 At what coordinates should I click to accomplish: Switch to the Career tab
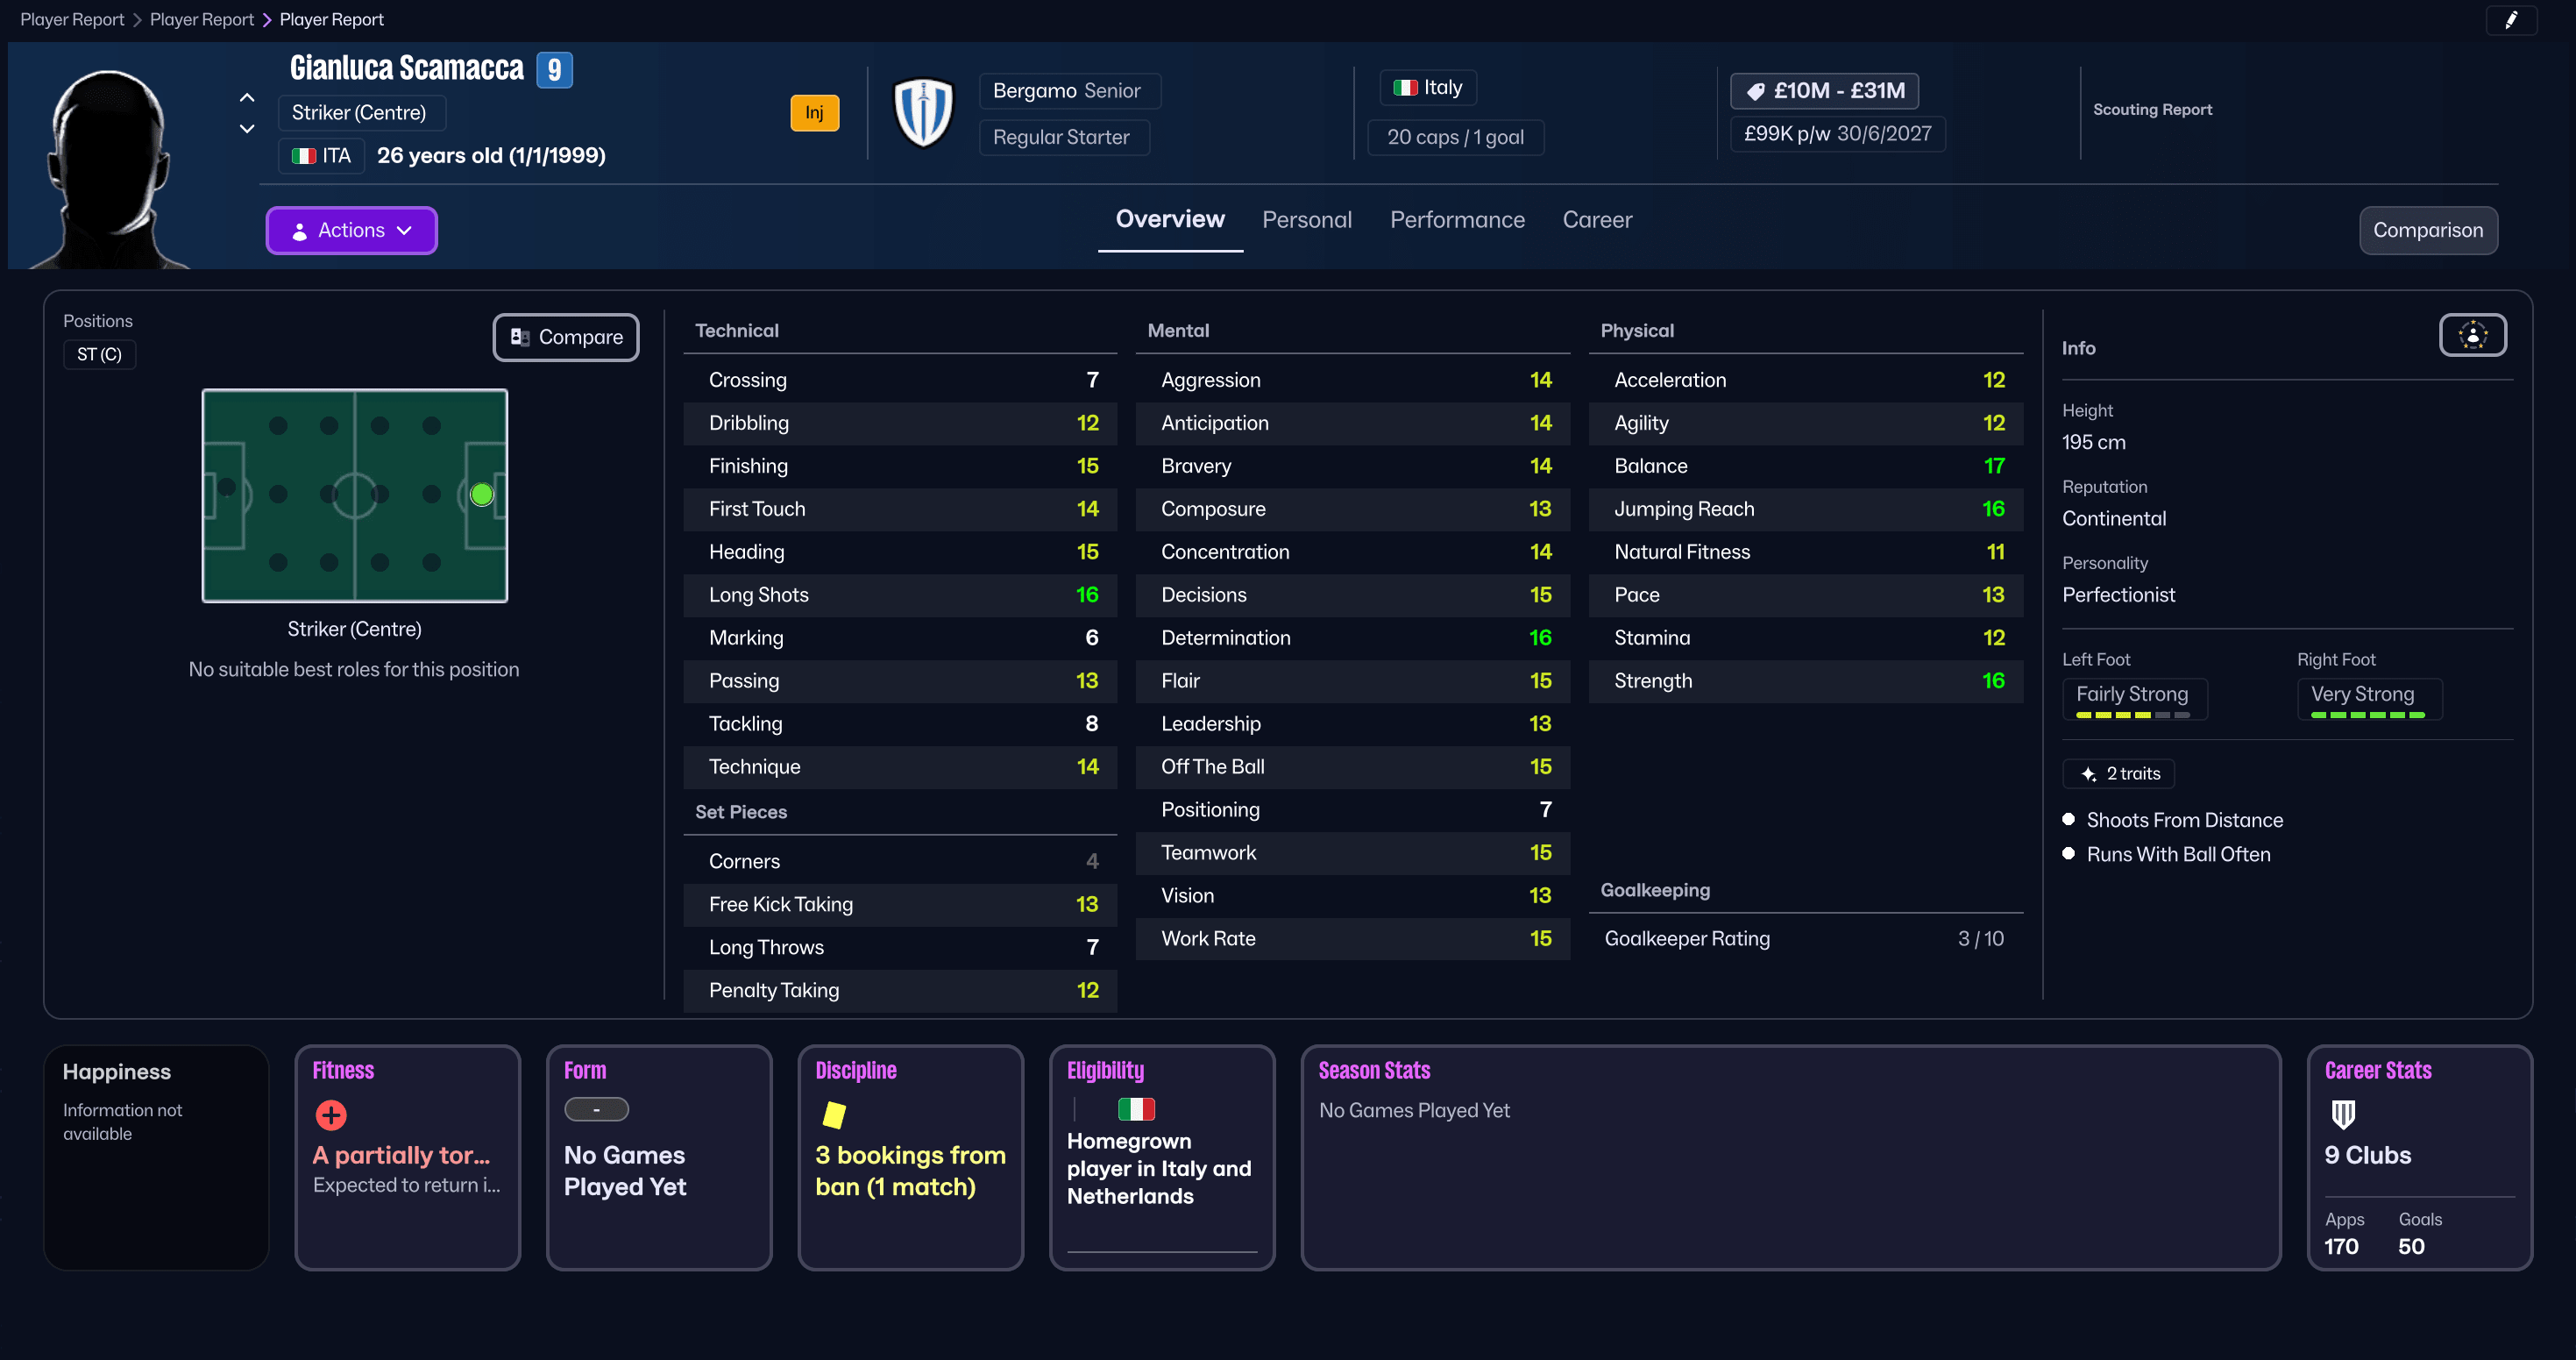point(1597,219)
